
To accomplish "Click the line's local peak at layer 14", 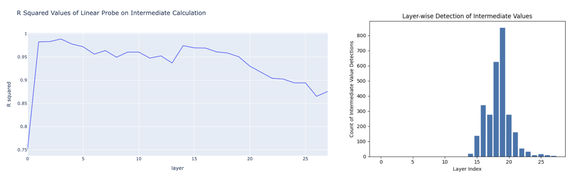I will (x=183, y=46).
